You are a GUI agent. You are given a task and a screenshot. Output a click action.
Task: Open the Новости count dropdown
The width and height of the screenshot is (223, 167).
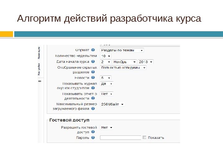[106, 78]
